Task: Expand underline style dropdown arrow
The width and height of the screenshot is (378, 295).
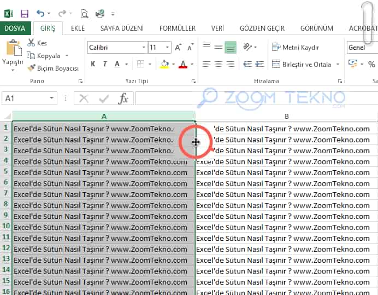Action: coord(126,64)
